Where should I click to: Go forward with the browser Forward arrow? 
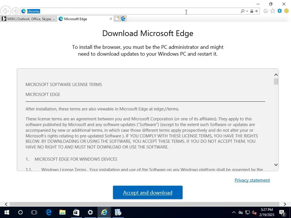pyautogui.click(x=16, y=11)
